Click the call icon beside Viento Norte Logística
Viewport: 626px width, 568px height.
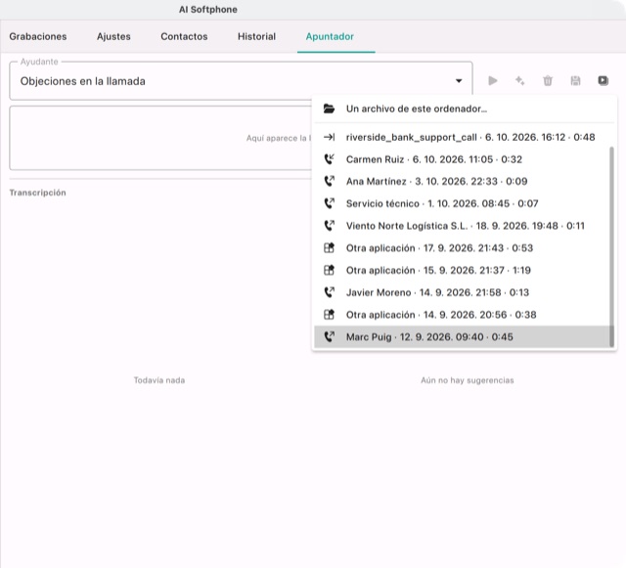tap(329, 226)
